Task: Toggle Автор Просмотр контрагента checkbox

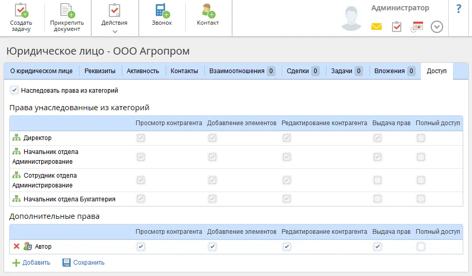Action: point(141,247)
